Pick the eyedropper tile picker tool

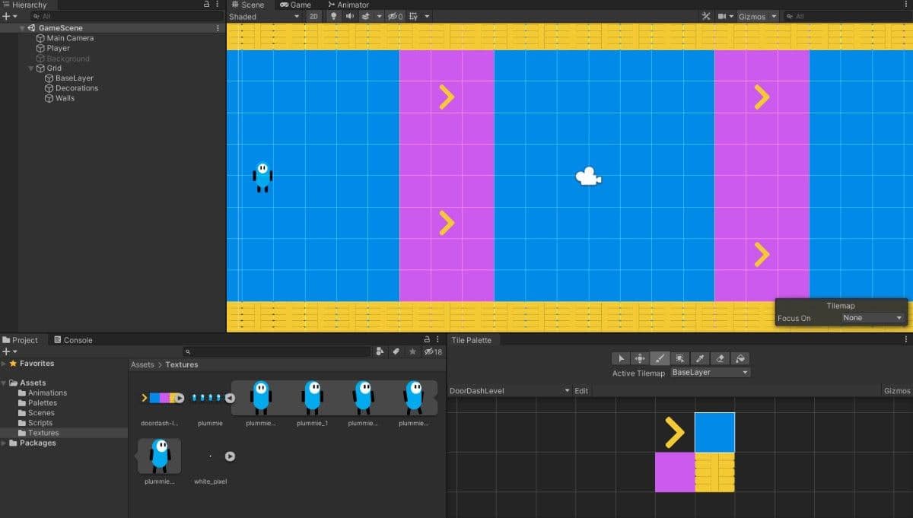[x=700, y=358]
